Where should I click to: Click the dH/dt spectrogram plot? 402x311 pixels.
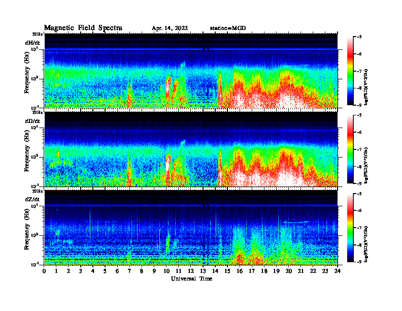(x=191, y=71)
